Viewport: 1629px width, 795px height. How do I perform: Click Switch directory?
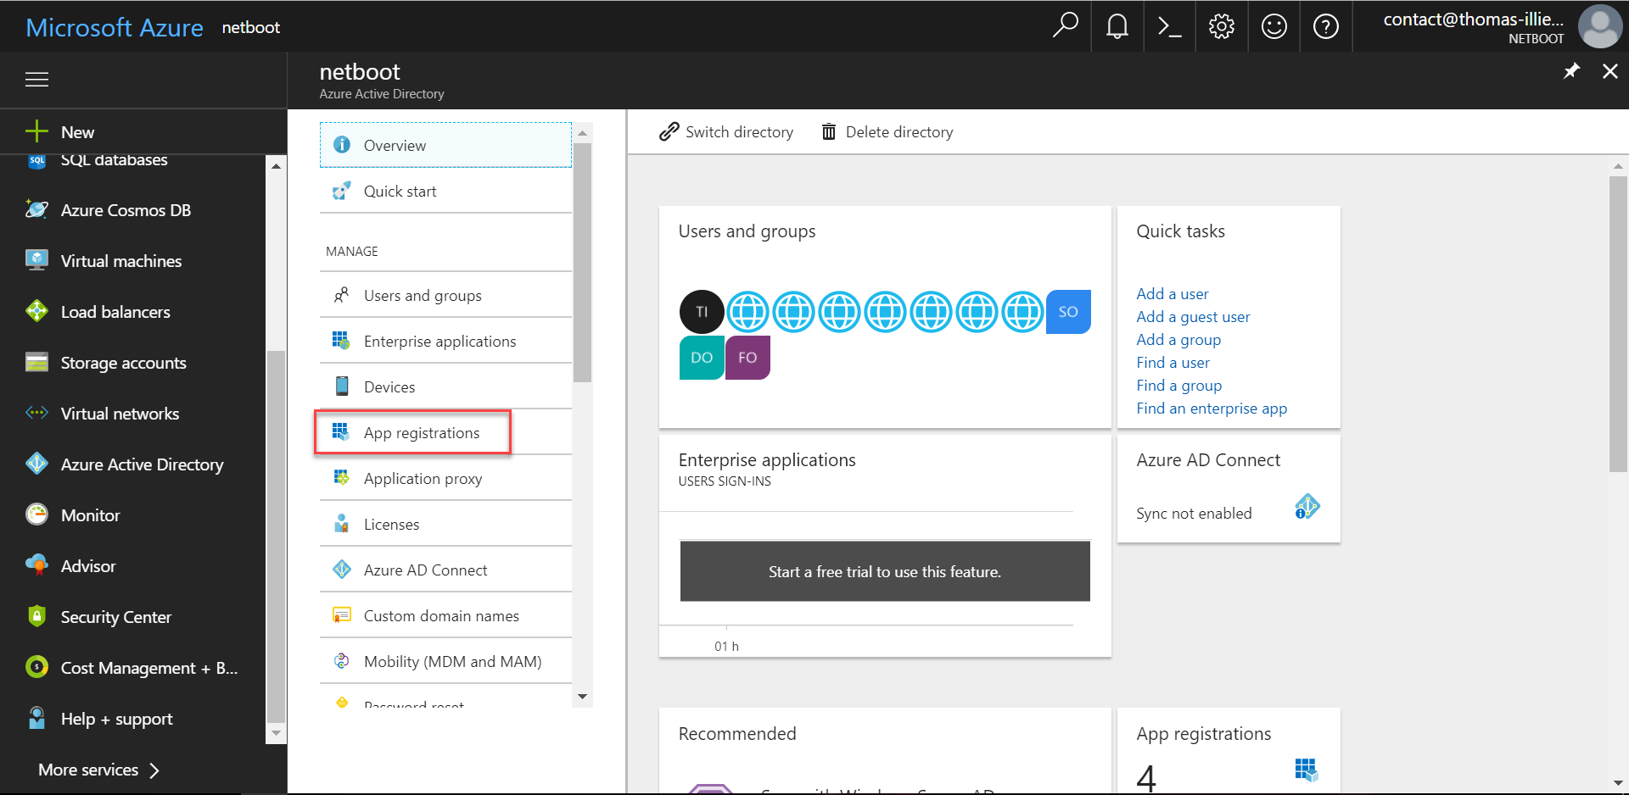coord(726,132)
